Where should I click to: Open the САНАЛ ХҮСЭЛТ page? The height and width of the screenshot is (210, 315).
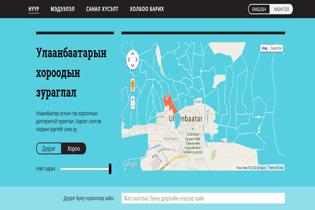pyautogui.click(x=102, y=9)
